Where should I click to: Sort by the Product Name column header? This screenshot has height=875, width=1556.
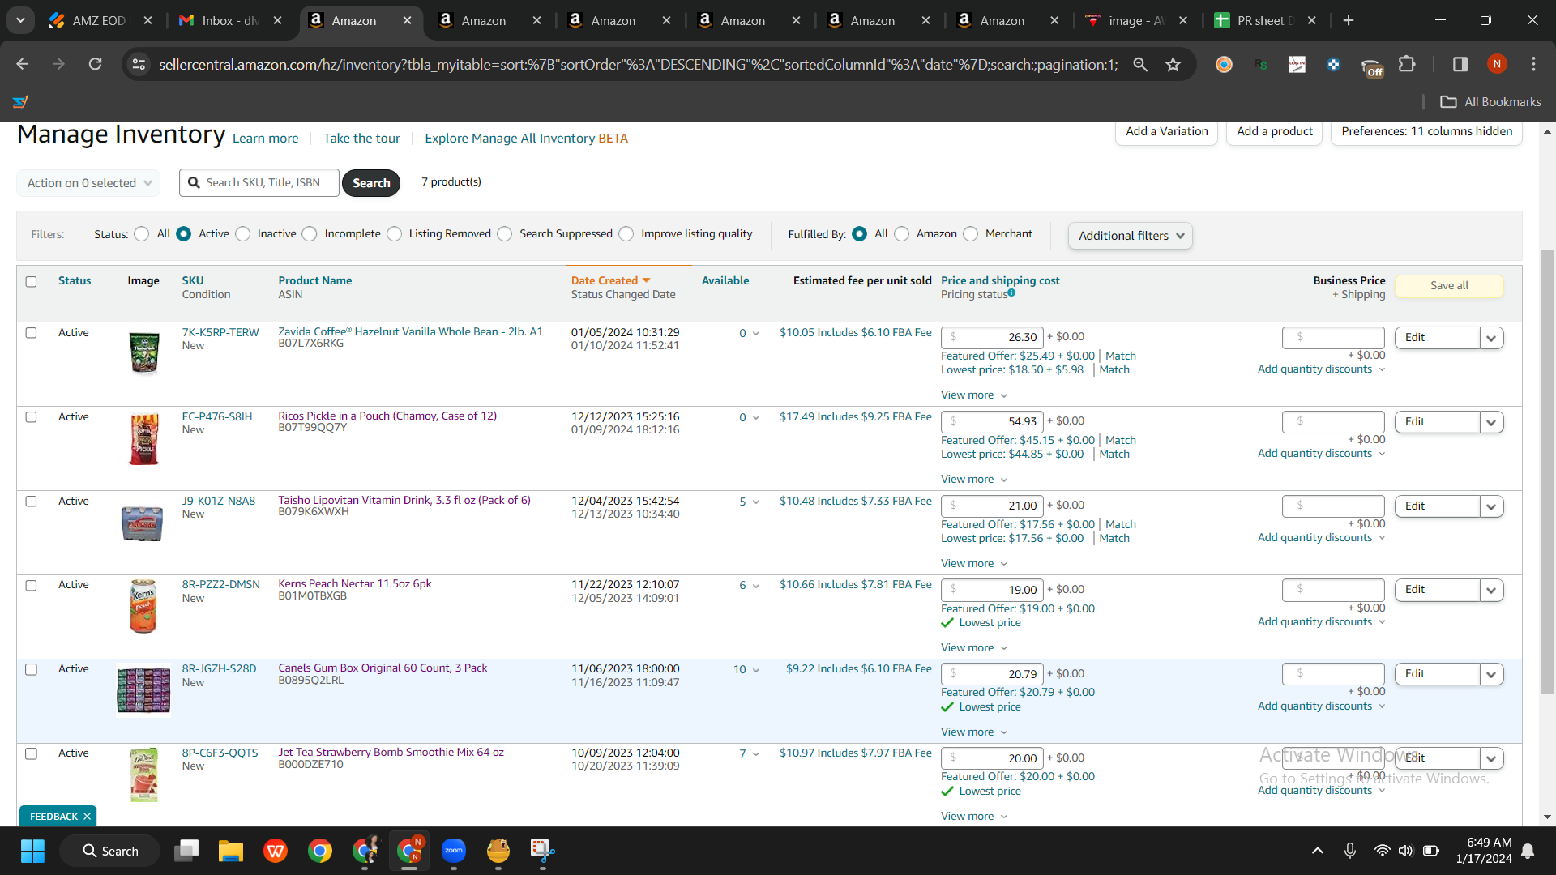pyautogui.click(x=315, y=280)
